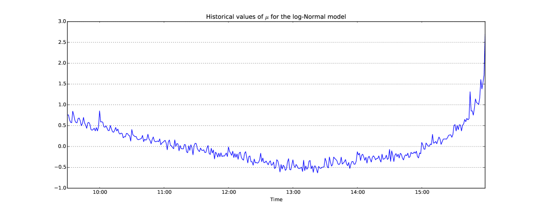539x215 pixels.
Task: Click the '1.0' y-axis tick label
Action: [61, 105]
